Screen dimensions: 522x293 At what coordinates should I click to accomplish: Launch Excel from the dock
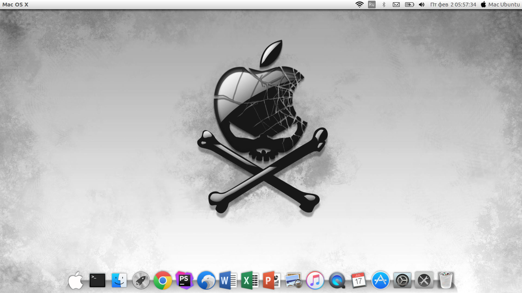(250, 281)
